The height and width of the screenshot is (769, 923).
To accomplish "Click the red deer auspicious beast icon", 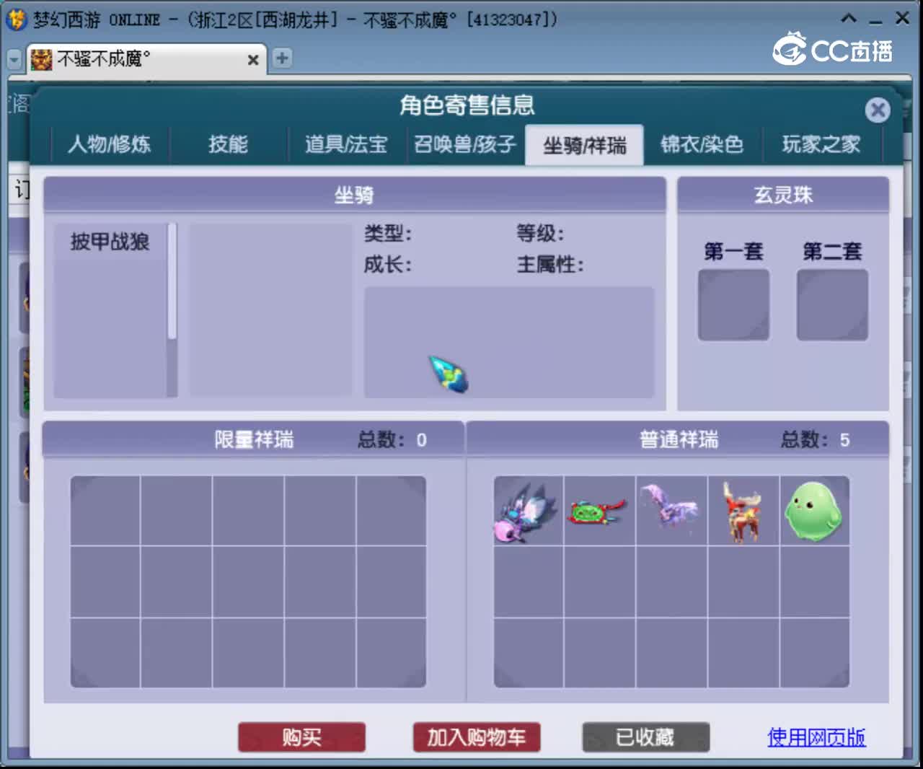I will click(743, 511).
